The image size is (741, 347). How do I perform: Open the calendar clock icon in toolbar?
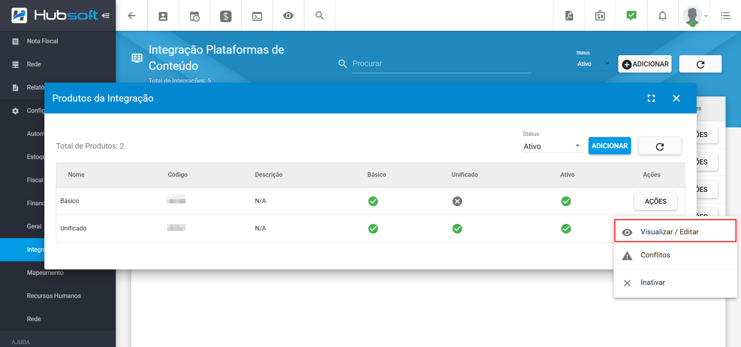[195, 16]
